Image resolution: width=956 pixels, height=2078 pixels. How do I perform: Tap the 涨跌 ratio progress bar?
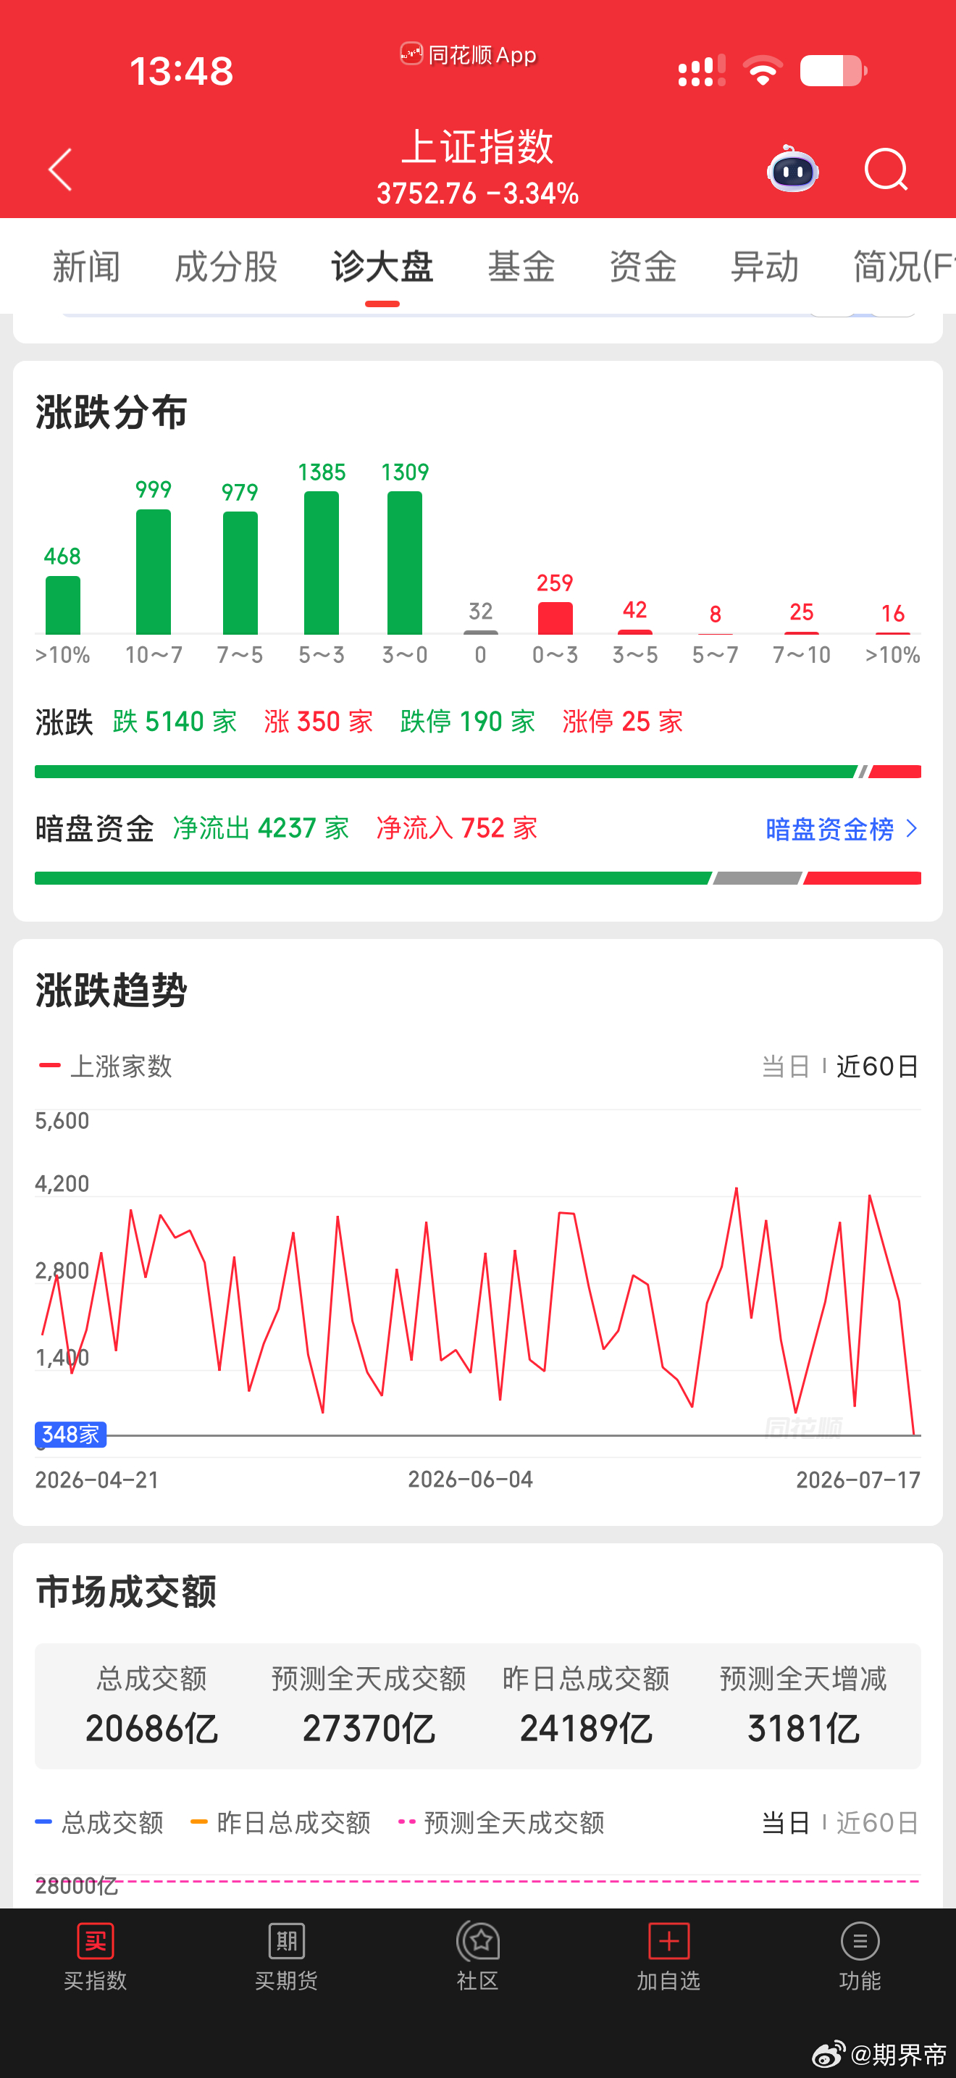(478, 772)
